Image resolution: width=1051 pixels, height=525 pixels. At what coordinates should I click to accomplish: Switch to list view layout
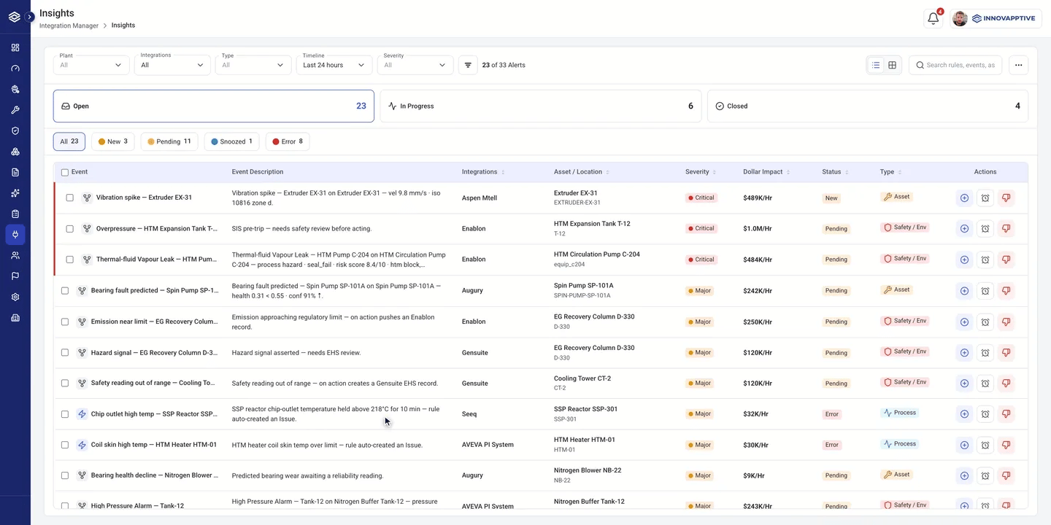point(876,65)
